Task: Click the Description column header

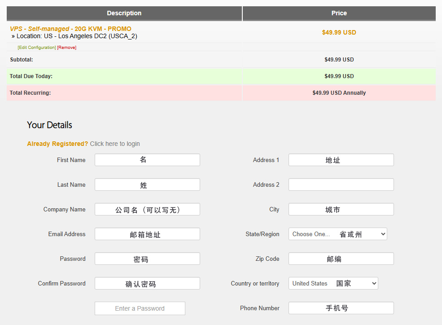Action: [x=124, y=13]
